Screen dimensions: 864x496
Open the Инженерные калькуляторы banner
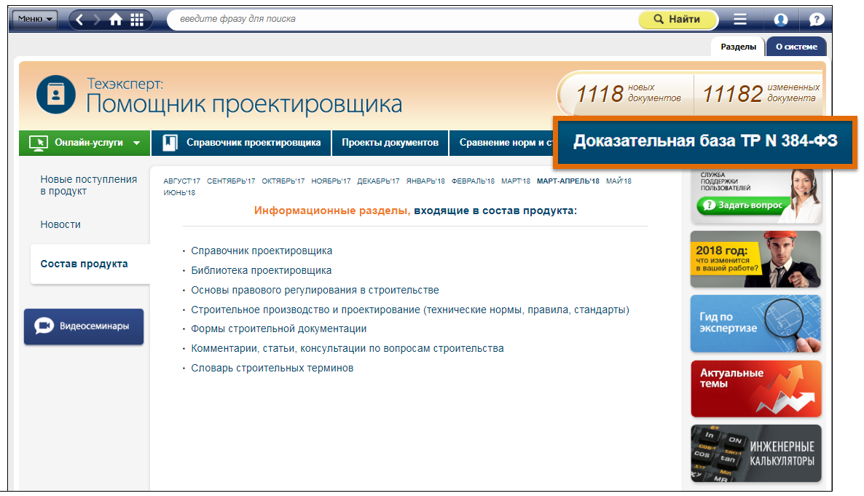point(755,453)
